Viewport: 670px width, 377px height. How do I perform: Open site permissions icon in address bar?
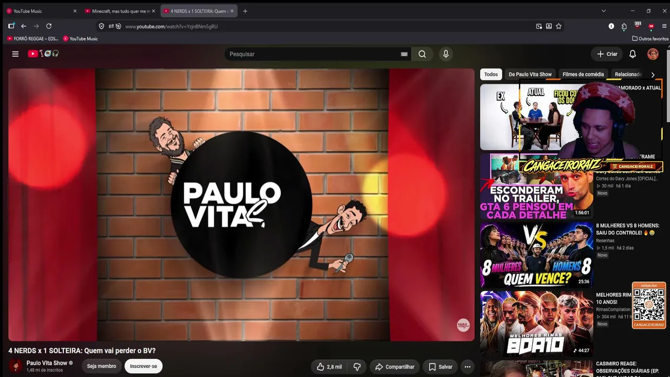(x=111, y=26)
